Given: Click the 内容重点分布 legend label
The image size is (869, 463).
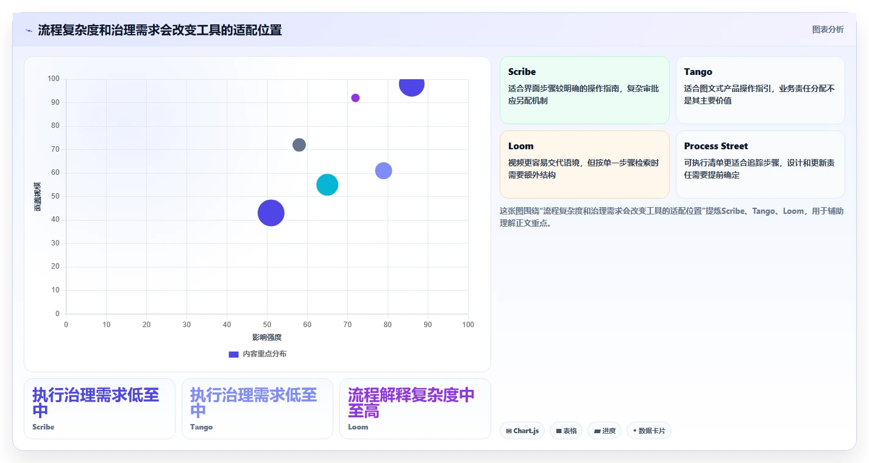Looking at the screenshot, I should click(264, 354).
